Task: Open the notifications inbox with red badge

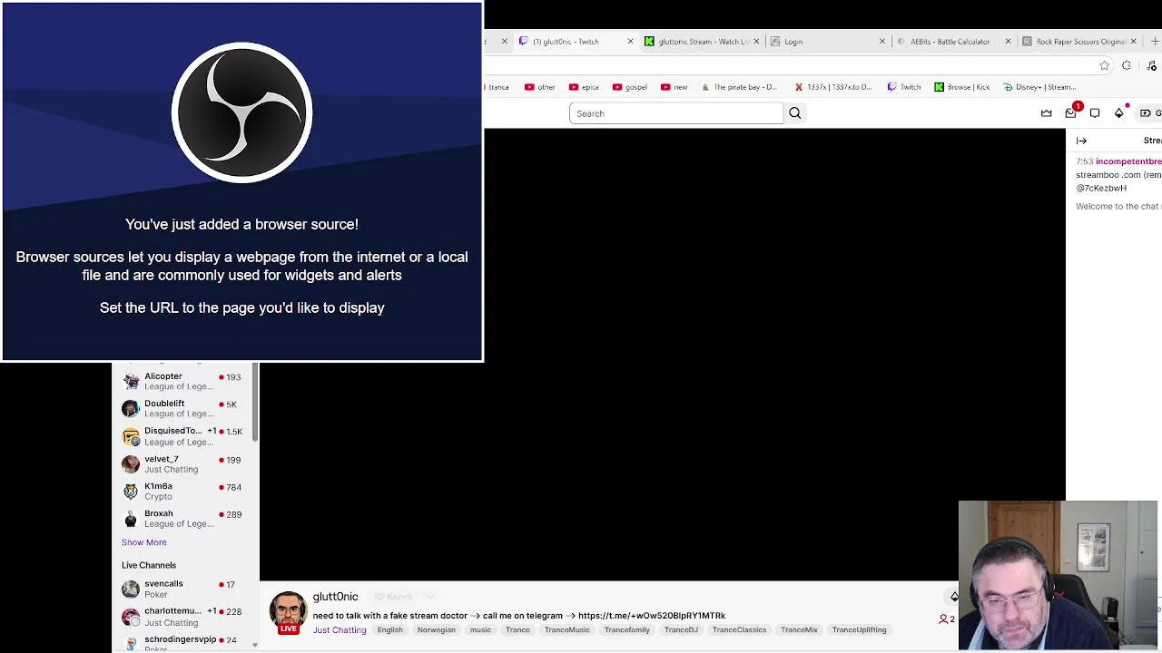Action: [x=1071, y=112]
